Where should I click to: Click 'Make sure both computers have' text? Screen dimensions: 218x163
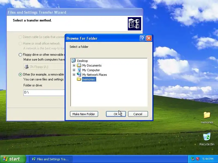click(44, 59)
